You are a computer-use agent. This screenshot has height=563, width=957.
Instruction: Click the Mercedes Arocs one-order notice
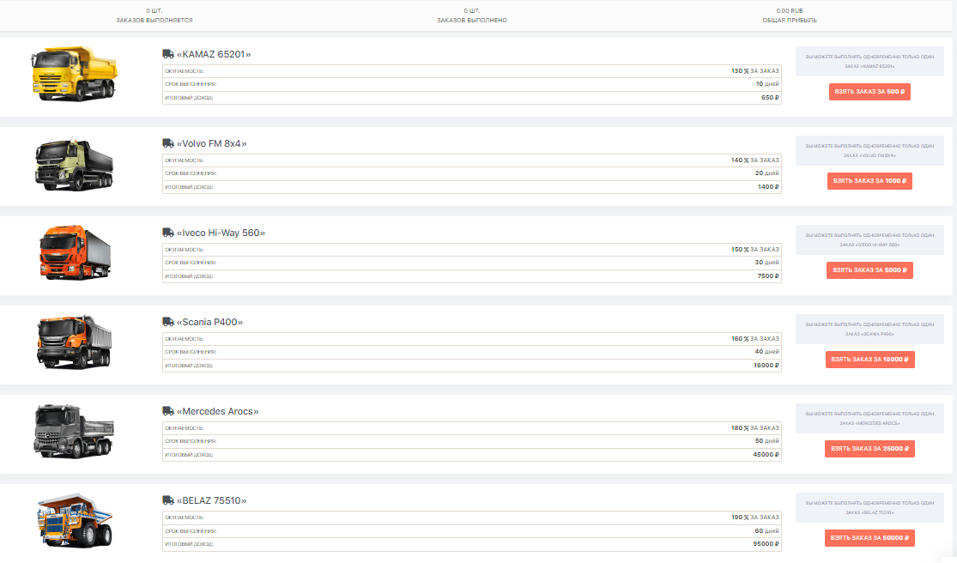coord(869,419)
